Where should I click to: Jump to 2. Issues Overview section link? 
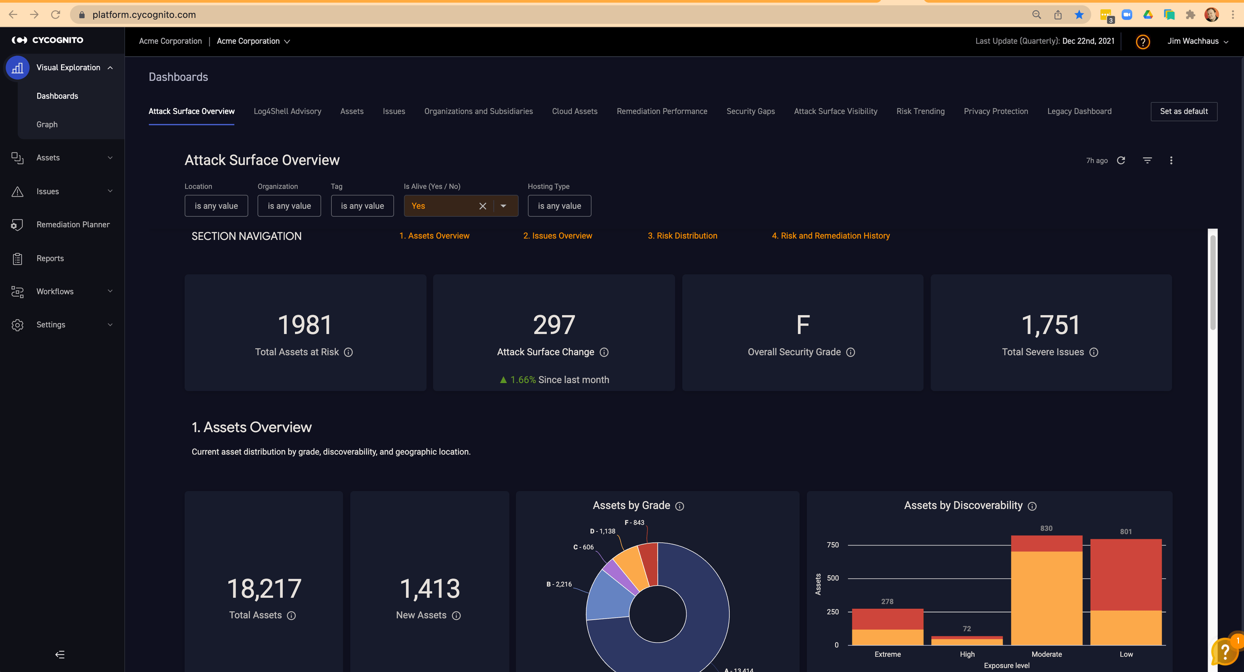(557, 236)
